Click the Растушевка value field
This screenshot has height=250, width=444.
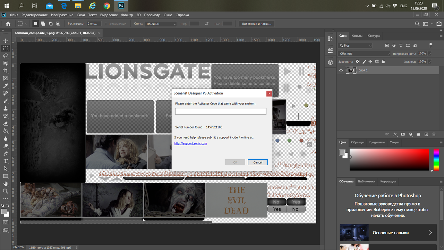tap(93, 24)
